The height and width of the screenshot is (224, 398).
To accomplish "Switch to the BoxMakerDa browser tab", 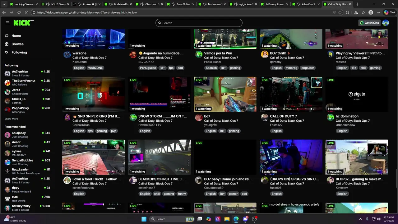I will pos(118,4).
